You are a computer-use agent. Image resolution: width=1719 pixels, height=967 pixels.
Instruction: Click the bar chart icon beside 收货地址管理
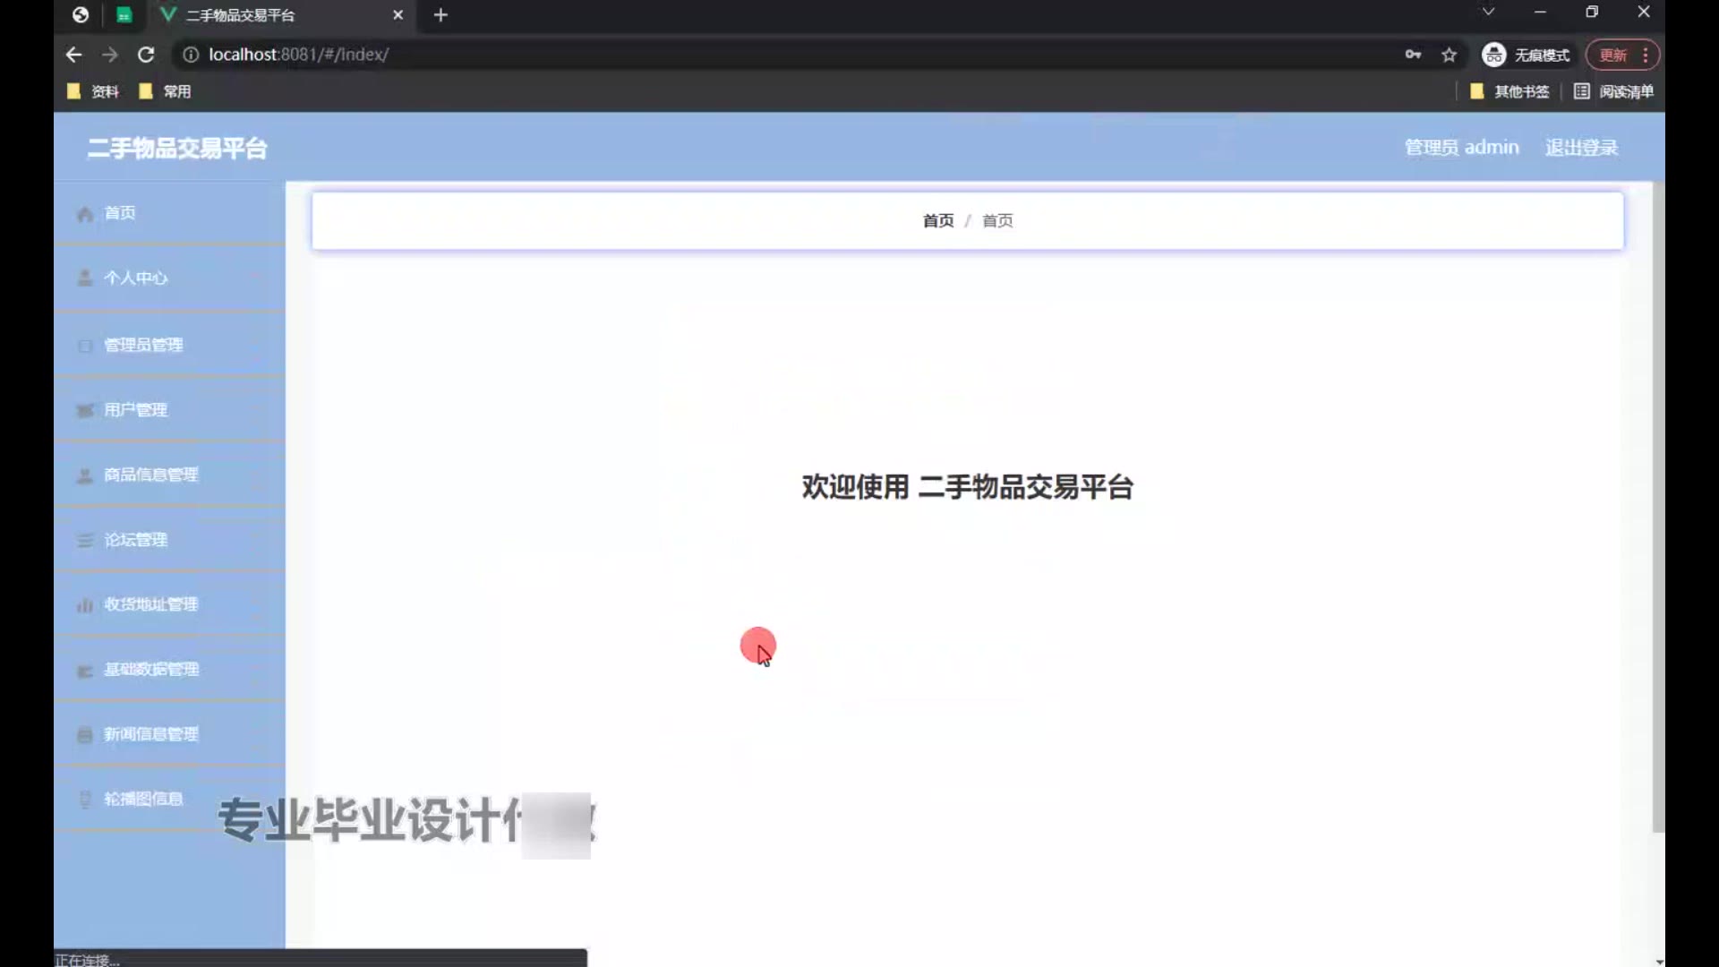point(85,605)
